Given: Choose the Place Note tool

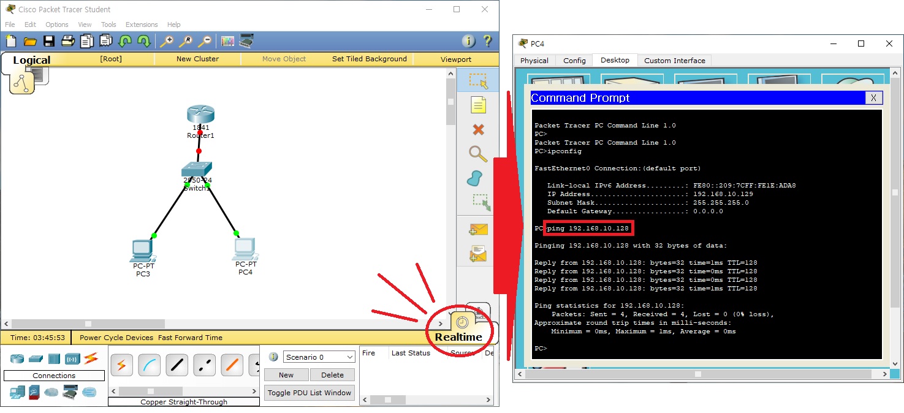Looking at the screenshot, I should [478, 105].
